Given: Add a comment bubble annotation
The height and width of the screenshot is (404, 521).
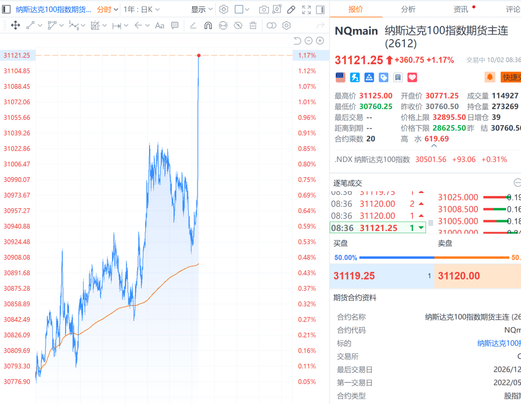Looking at the screenshot, I should click(175, 25).
